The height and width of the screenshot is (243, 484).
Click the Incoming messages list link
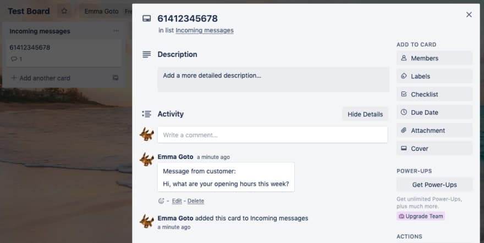coord(205,31)
